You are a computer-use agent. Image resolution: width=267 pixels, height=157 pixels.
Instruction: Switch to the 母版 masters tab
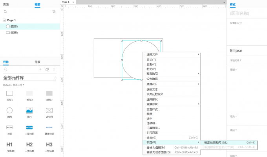tap(37, 62)
